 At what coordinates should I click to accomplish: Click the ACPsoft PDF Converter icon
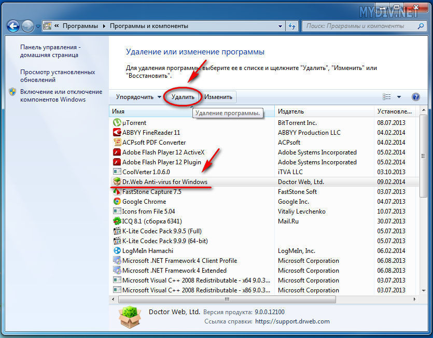point(117,142)
